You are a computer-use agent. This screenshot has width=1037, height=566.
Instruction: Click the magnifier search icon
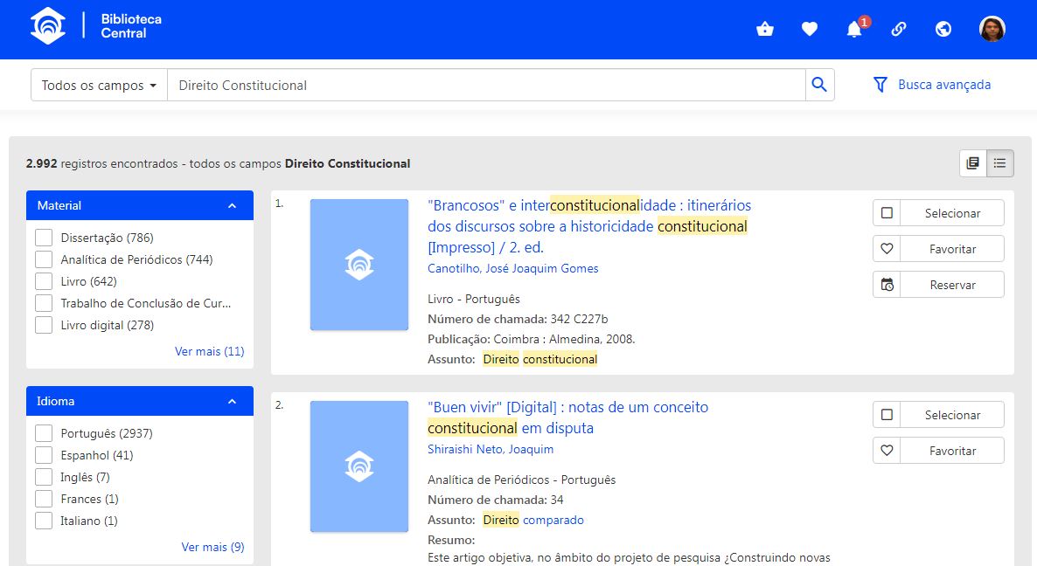(x=819, y=85)
